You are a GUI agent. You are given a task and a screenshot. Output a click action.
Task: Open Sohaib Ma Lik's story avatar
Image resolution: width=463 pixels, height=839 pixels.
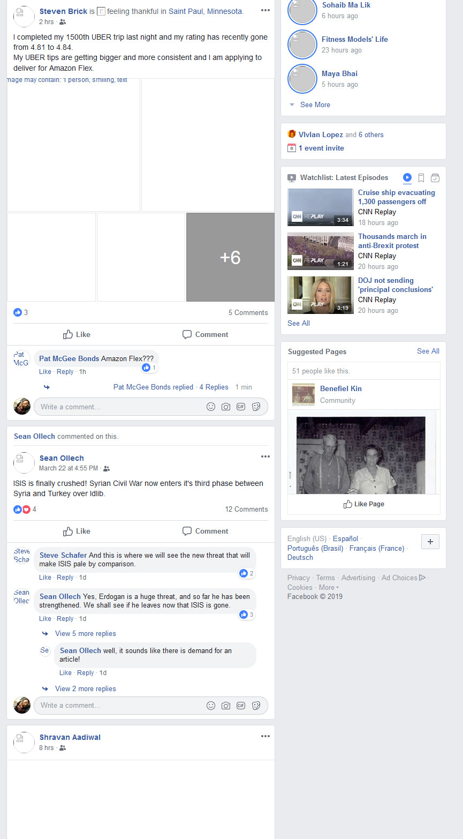(302, 11)
